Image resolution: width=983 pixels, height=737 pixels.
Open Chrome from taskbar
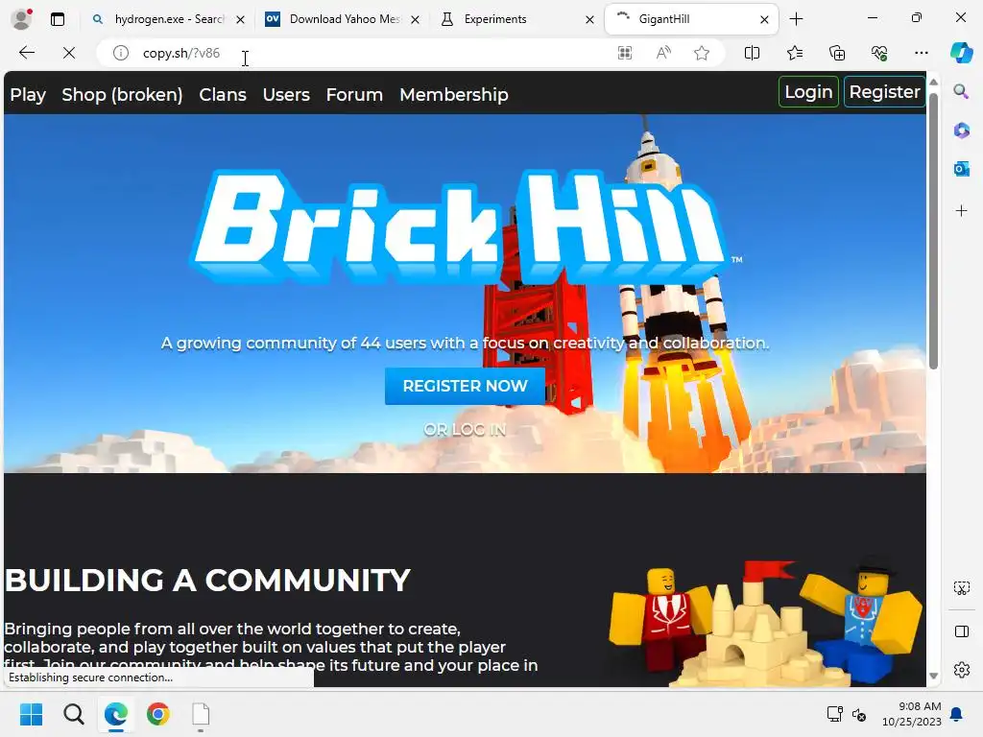(158, 714)
